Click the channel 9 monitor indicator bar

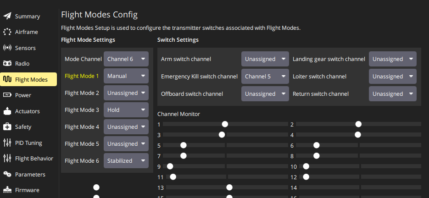[x=197, y=166]
